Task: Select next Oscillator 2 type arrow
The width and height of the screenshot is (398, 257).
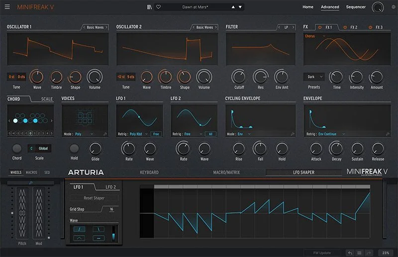Action: 216,27
